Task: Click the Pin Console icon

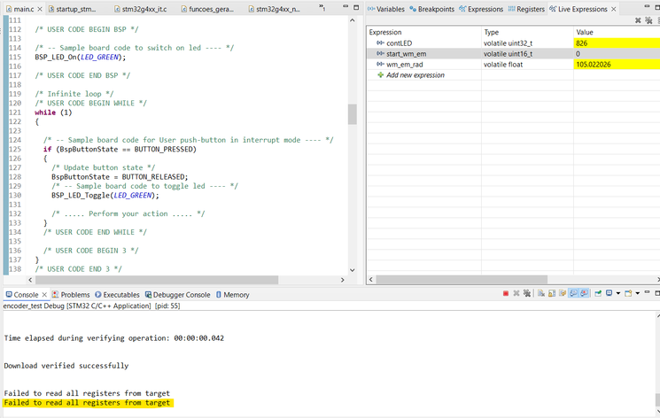Action: [x=598, y=293]
